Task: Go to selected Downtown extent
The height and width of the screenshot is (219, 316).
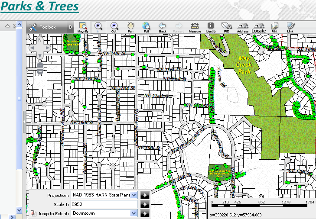Action: point(145,213)
